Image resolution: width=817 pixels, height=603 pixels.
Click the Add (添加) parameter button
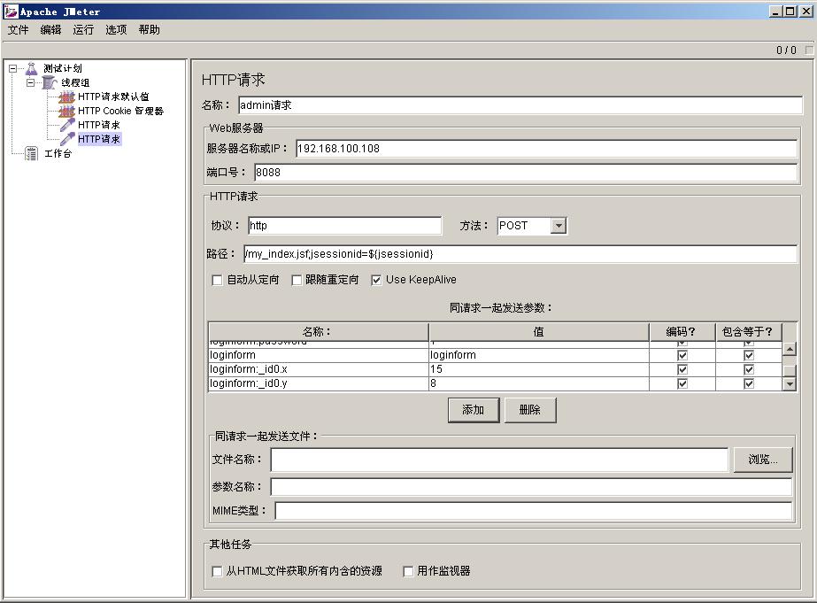(x=474, y=410)
